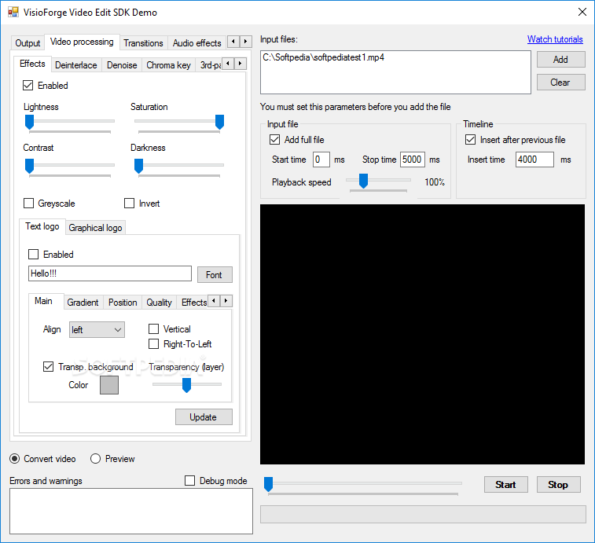Open the text logo Effects tab
The width and height of the screenshot is (595, 543).
pos(193,303)
